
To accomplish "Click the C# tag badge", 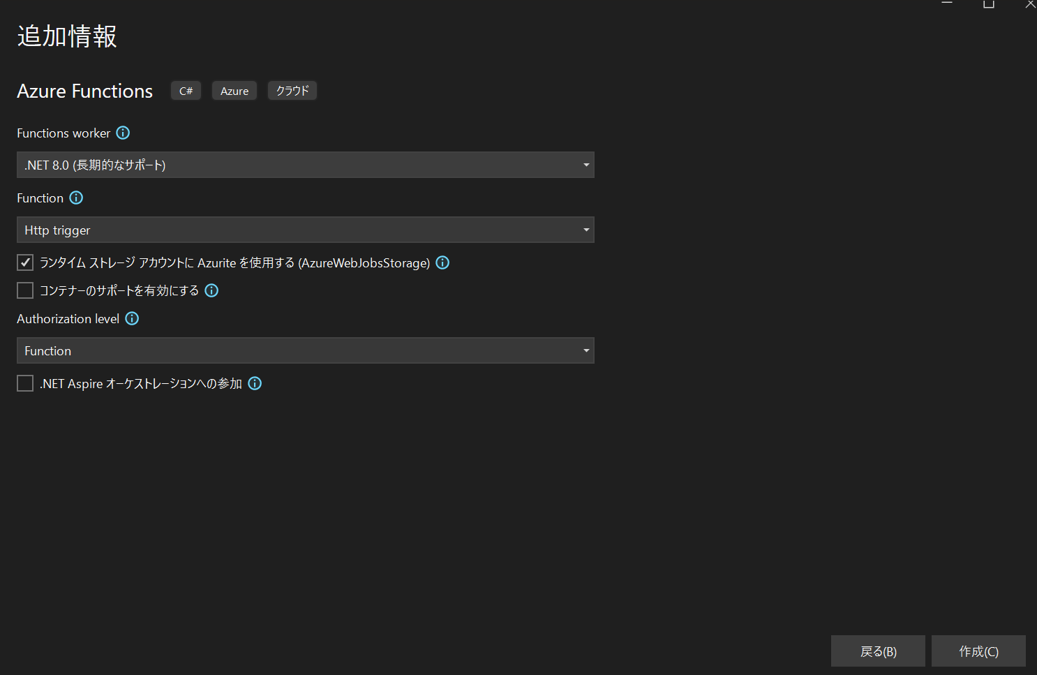I will (186, 91).
